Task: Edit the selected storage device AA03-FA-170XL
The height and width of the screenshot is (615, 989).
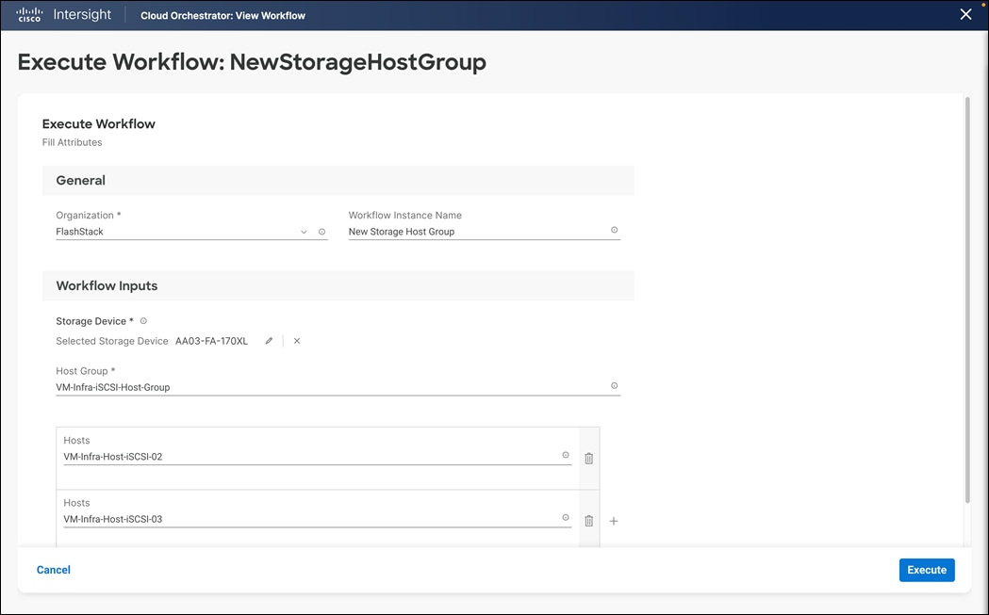Action: (x=269, y=341)
